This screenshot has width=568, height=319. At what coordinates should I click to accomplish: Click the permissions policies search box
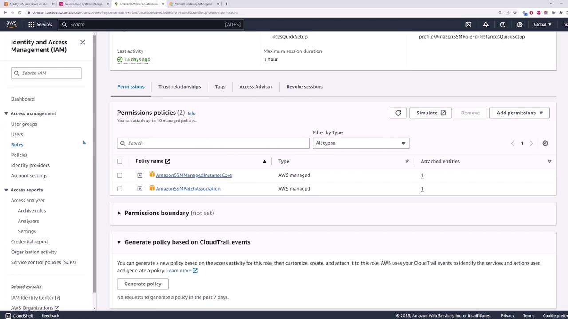213,143
